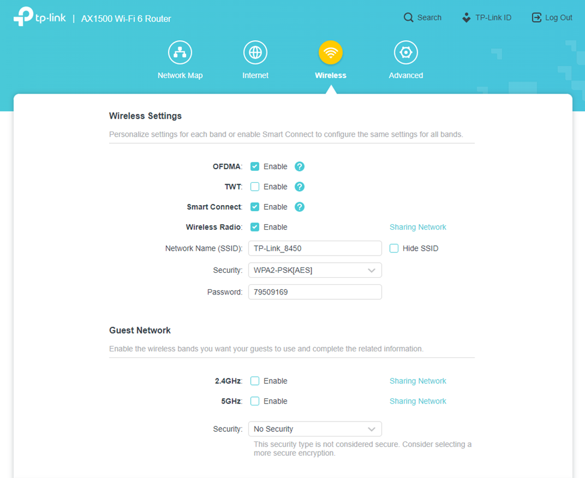Open the guest network No Security dropdown
The width and height of the screenshot is (585, 478).
coord(315,429)
